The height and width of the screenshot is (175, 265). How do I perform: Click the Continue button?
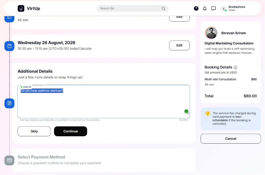tap(70, 131)
